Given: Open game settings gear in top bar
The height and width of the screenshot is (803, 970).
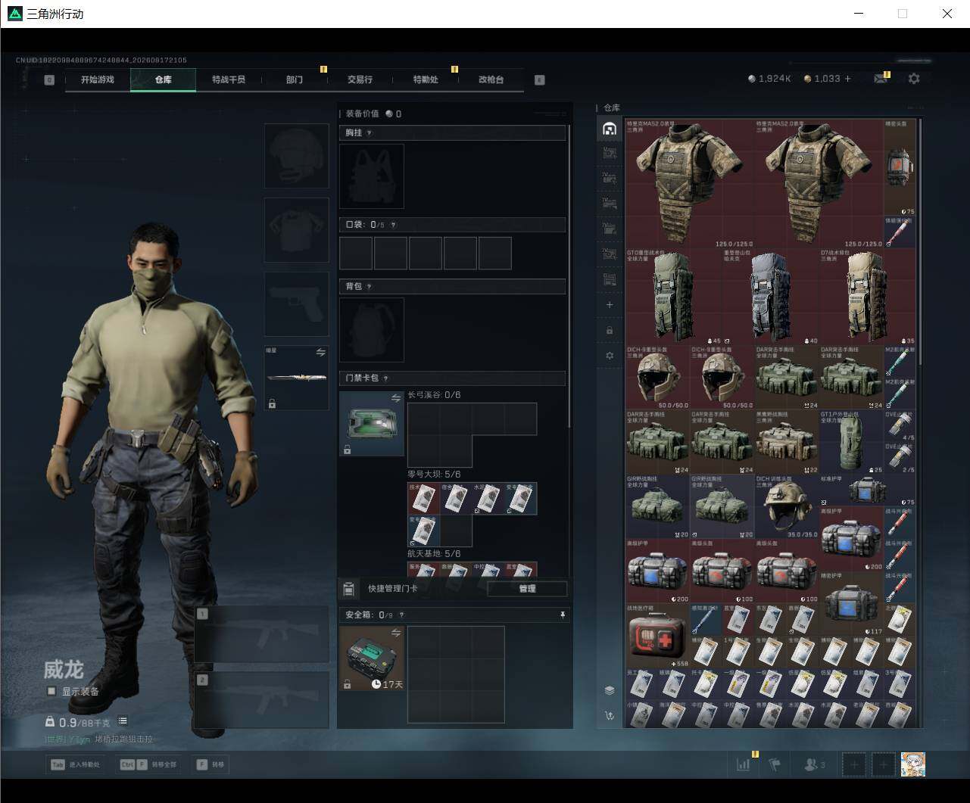Looking at the screenshot, I should [914, 79].
